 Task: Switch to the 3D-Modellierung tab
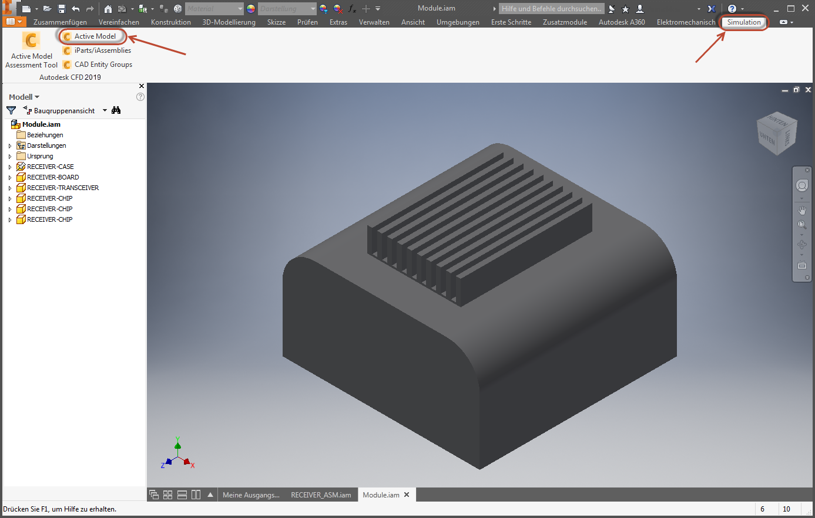pyautogui.click(x=229, y=22)
